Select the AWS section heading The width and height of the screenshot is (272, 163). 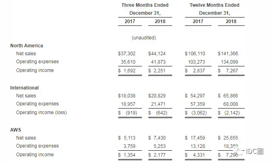pos(16,130)
